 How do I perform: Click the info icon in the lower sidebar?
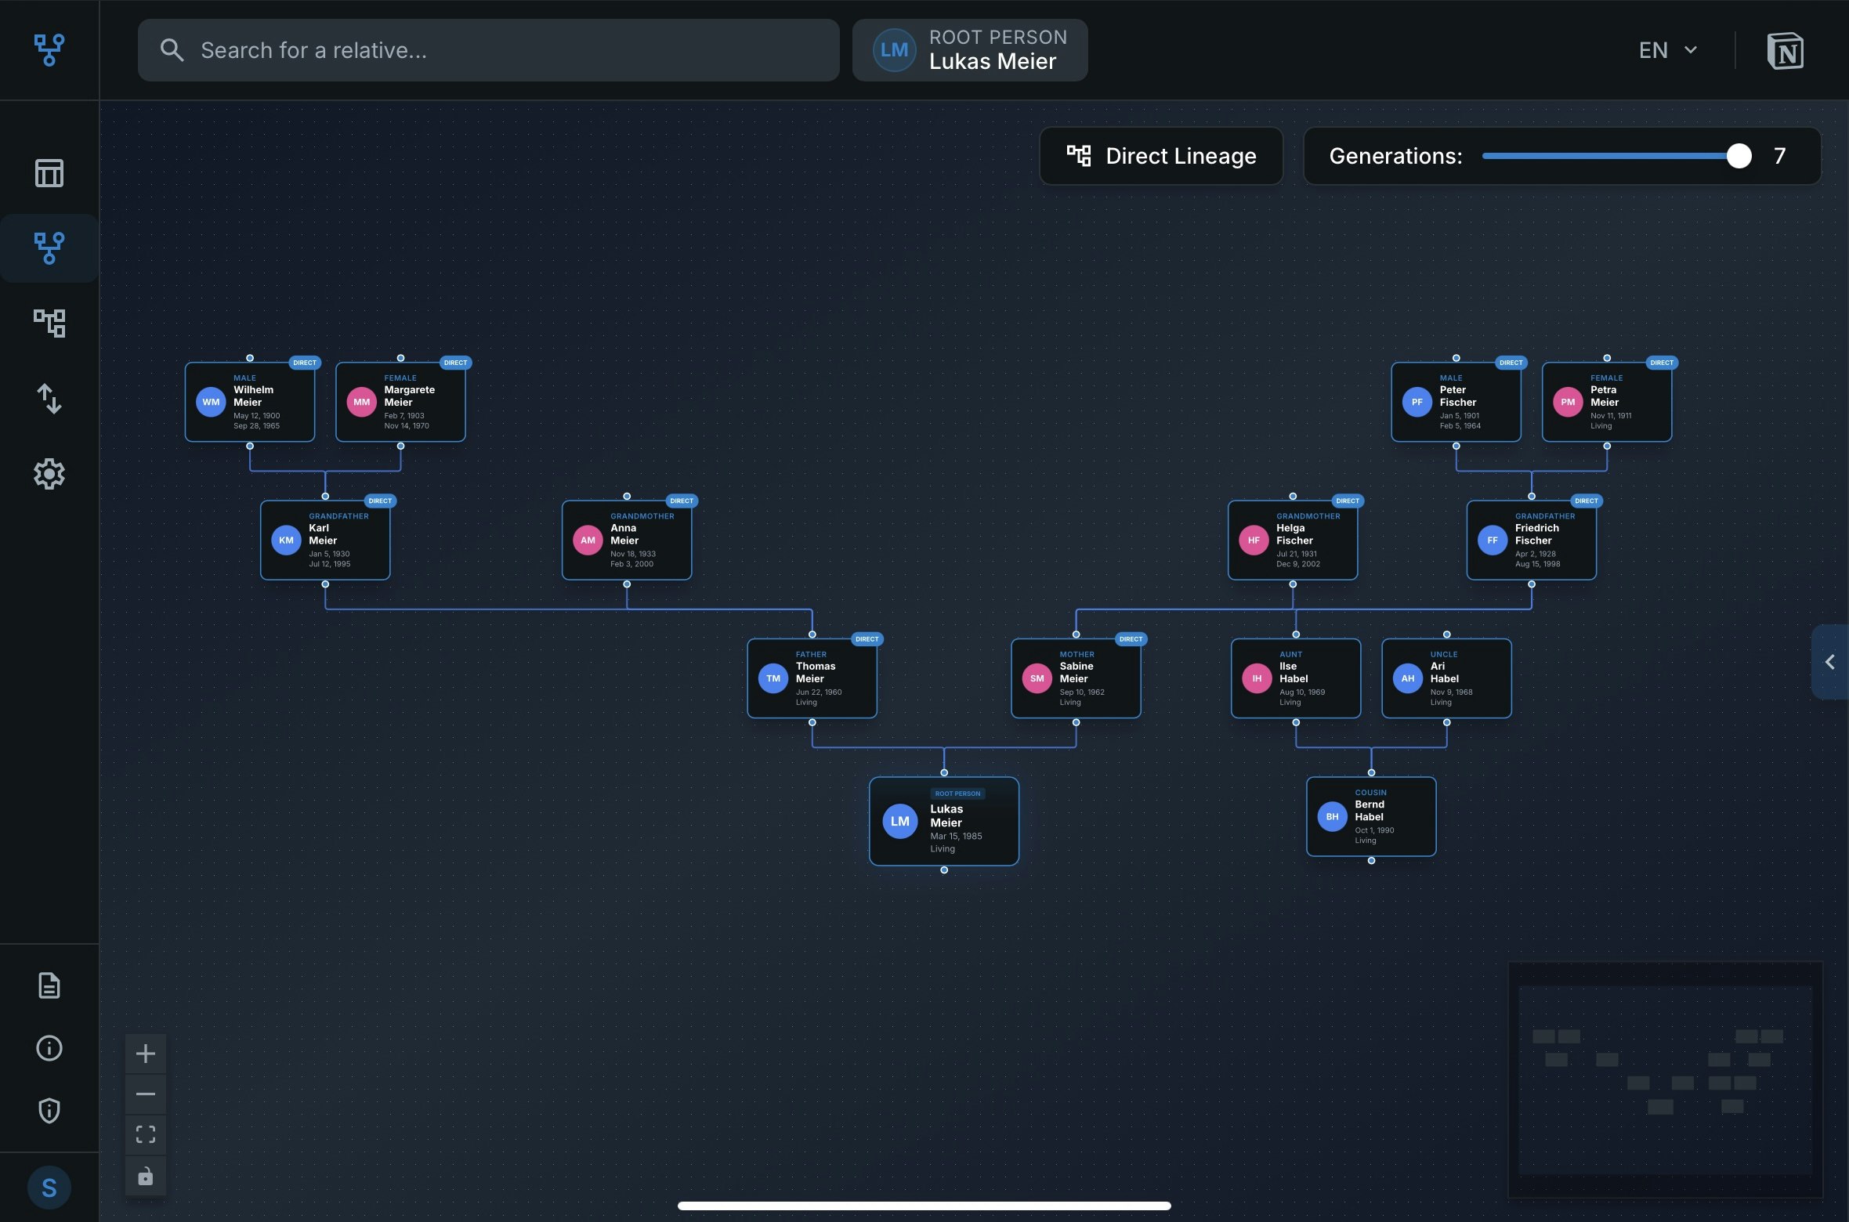(49, 1048)
